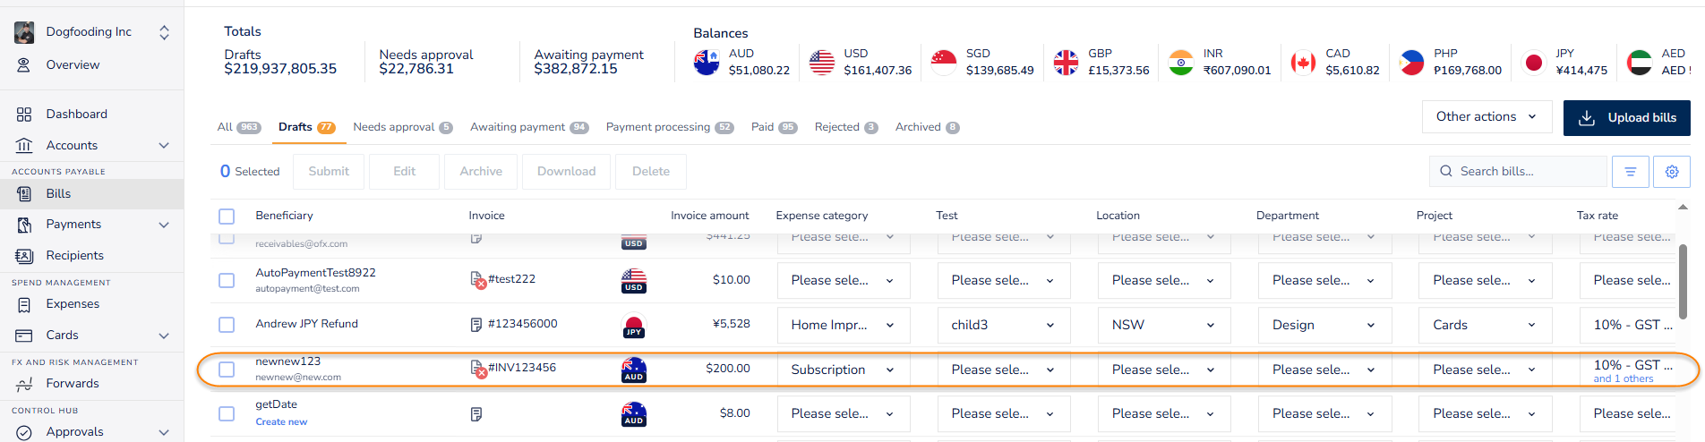Select the Recipients icon in the sidebar
Screen dimensions: 1705x442
click(24, 255)
